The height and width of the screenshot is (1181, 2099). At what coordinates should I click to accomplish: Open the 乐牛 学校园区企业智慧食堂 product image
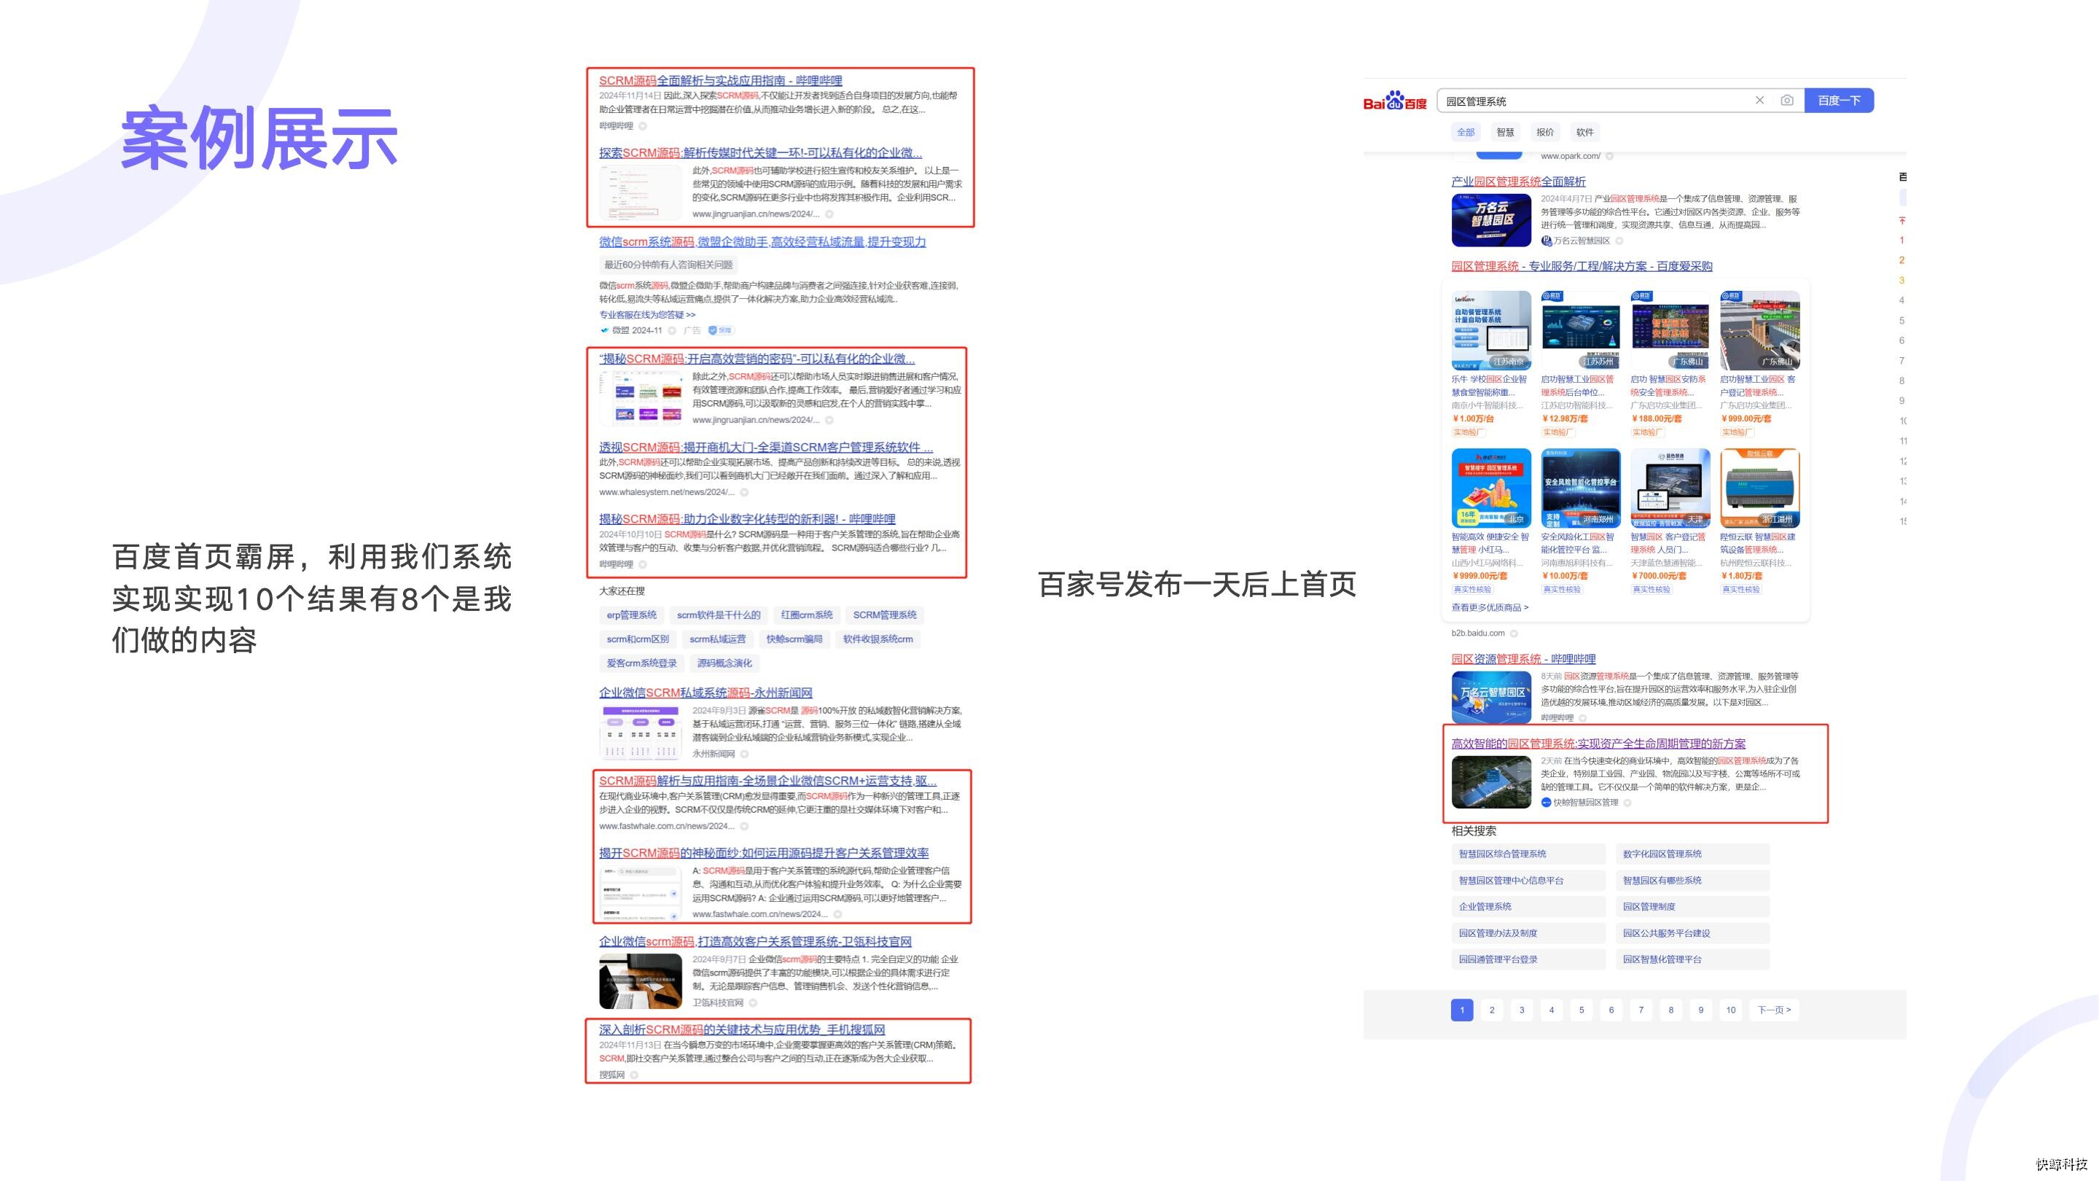point(1491,330)
